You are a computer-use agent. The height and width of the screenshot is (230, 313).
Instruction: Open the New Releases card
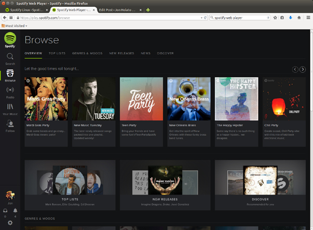pos(165,185)
